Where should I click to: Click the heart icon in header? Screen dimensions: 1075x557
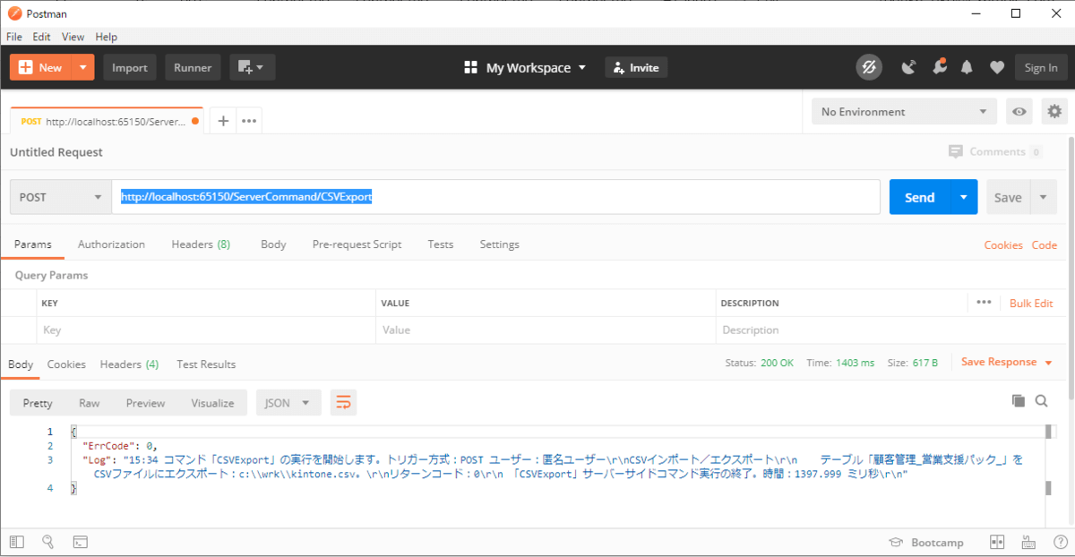[x=996, y=67]
